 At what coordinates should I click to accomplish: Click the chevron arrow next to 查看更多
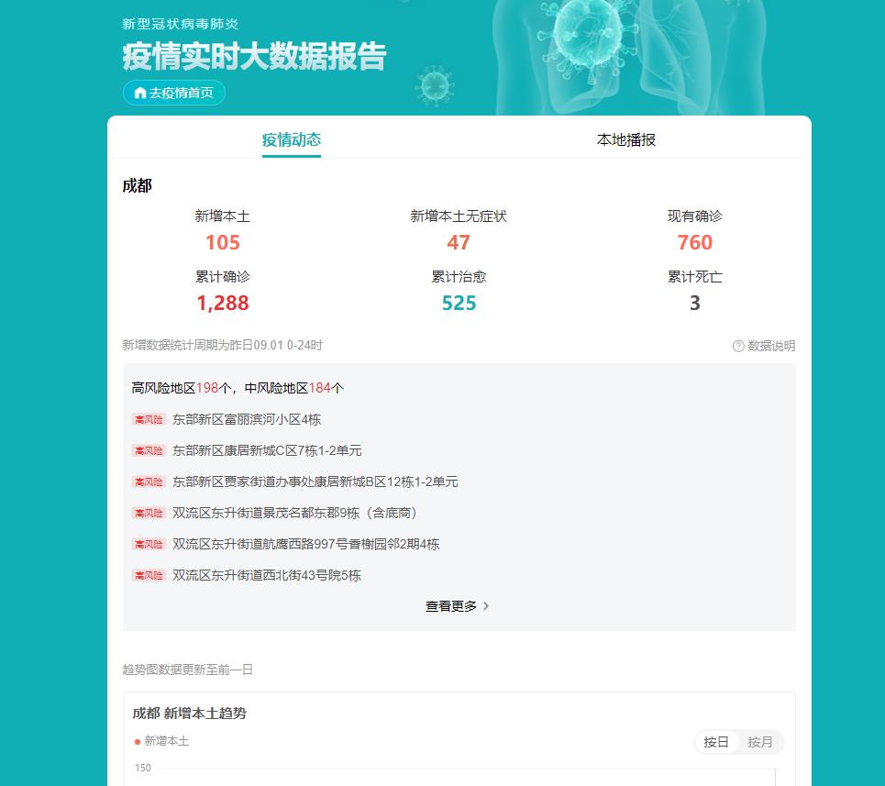485,606
